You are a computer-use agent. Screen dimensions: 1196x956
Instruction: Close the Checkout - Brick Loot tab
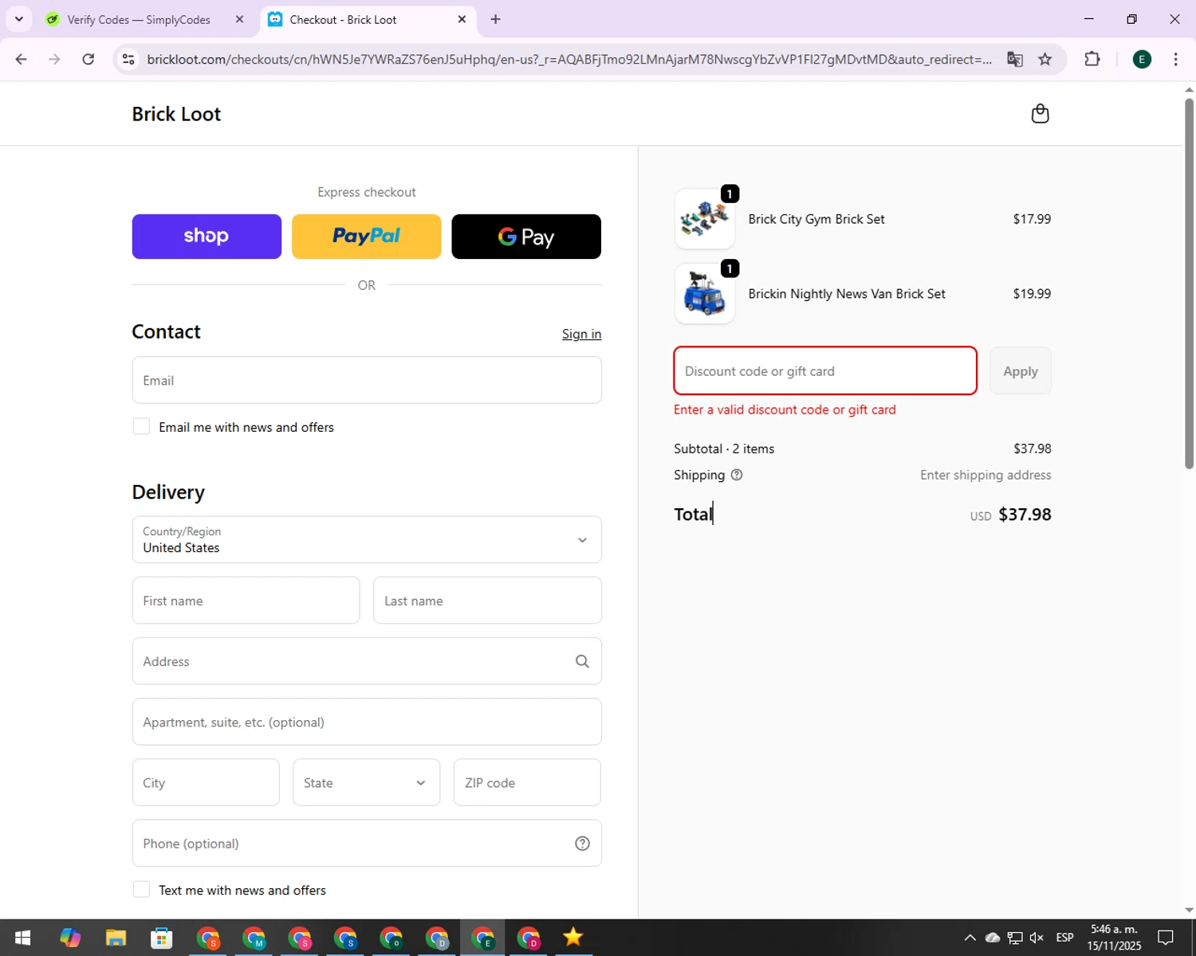(x=462, y=19)
